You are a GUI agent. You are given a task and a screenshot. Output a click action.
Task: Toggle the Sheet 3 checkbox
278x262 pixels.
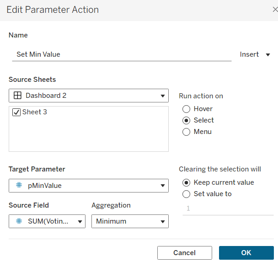pyautogui.click(x=16, y=112)
